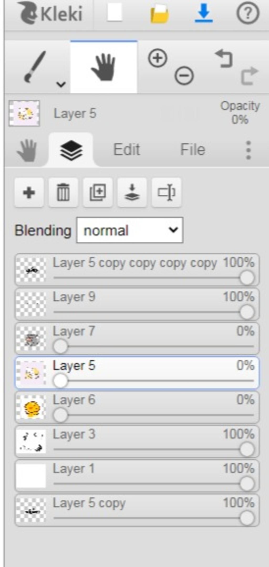Merge layer down icon
This screenshot has height=567, width=269.
(x=132, y=192)
